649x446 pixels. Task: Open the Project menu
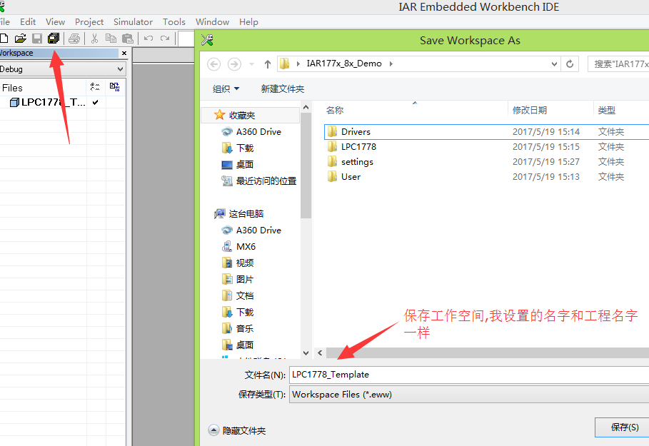[x=89, y=22]
